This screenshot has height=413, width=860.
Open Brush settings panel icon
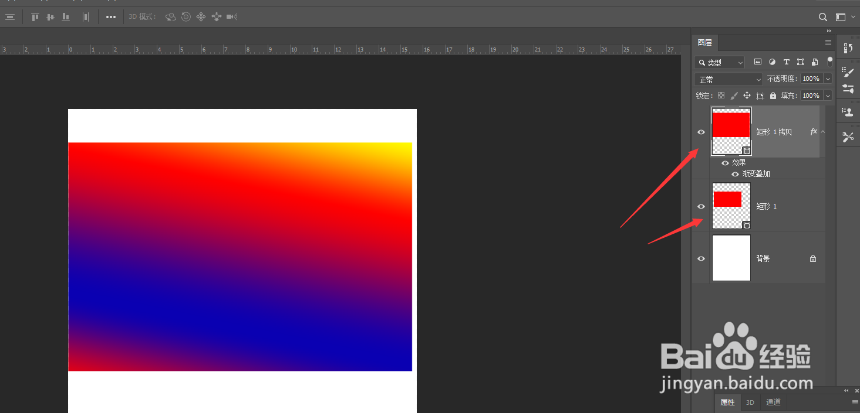click(x=848, y=71)
